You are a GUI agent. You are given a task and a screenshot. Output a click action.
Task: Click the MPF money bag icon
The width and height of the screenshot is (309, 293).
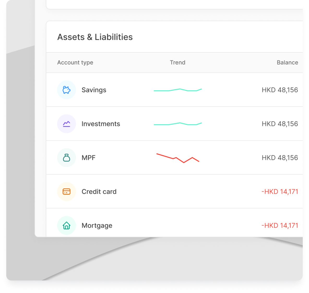[x=67, y=158]
